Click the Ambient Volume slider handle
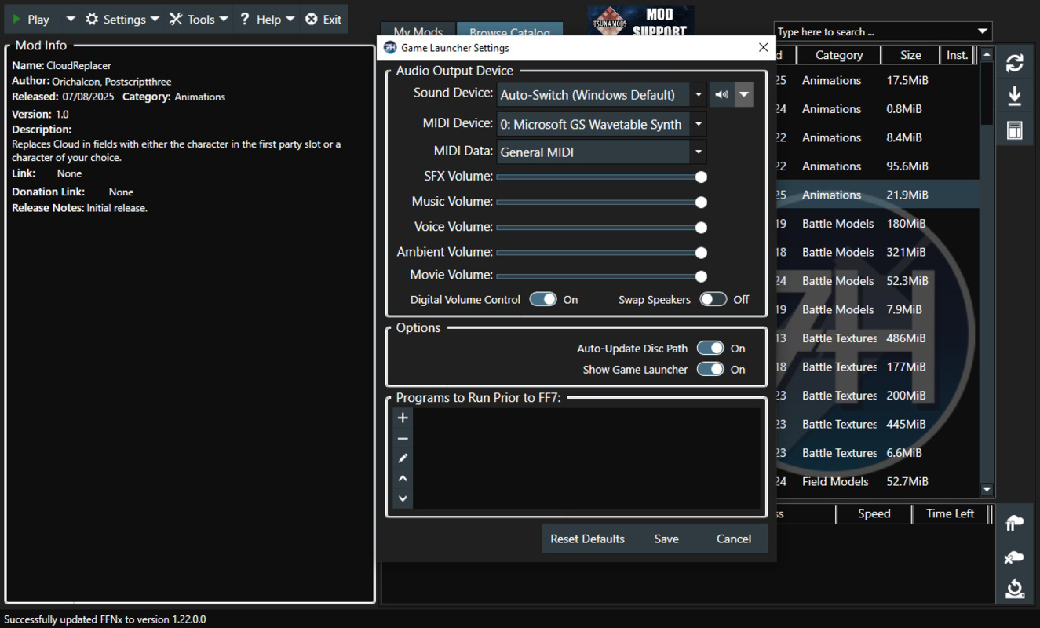 [x=701, y=253]
